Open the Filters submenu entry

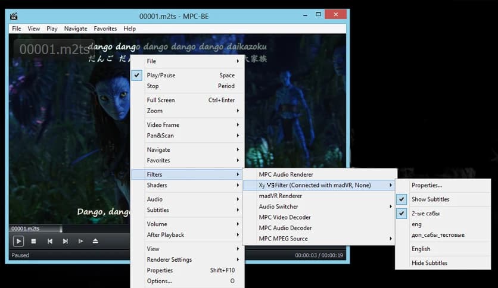point(188,174)
